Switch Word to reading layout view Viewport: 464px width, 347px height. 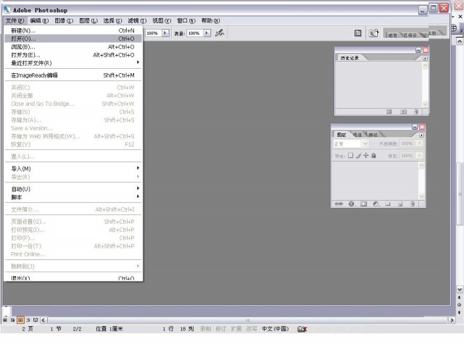tap(36, 320)
